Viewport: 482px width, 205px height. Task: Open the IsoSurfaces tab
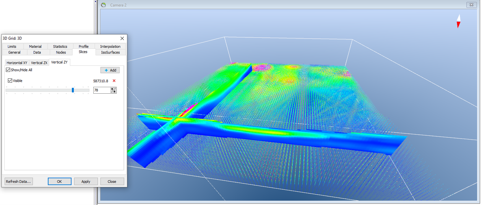pos(110,52)
